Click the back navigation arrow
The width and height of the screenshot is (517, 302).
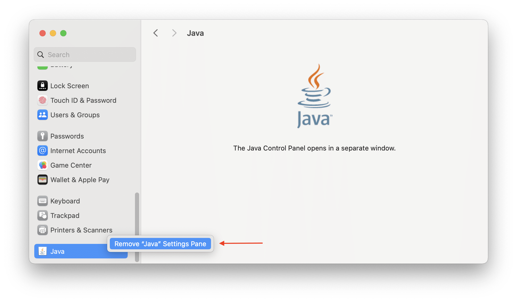tap(155, 33)
